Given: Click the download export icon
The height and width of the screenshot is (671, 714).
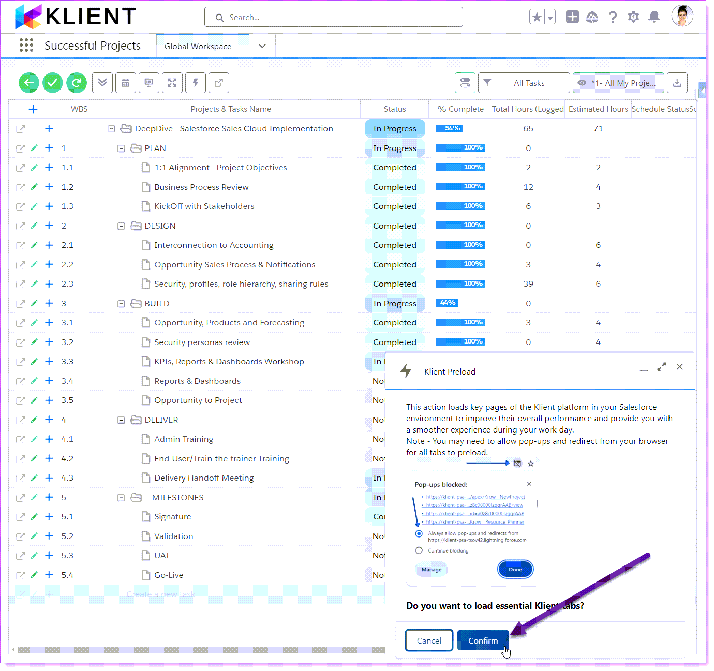Looking at the screenshot, I should coord(677,83).
